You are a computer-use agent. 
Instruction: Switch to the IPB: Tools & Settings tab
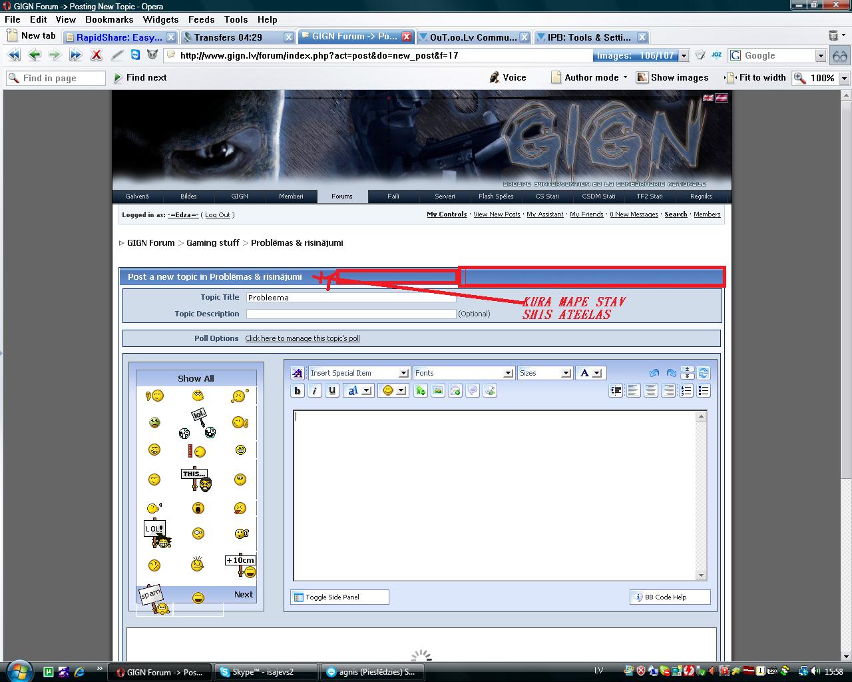click(x=591, y=37)
